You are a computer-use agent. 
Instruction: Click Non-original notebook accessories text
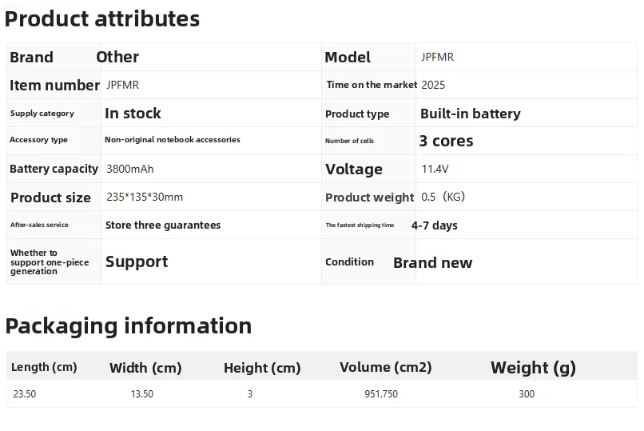(172, 140)
